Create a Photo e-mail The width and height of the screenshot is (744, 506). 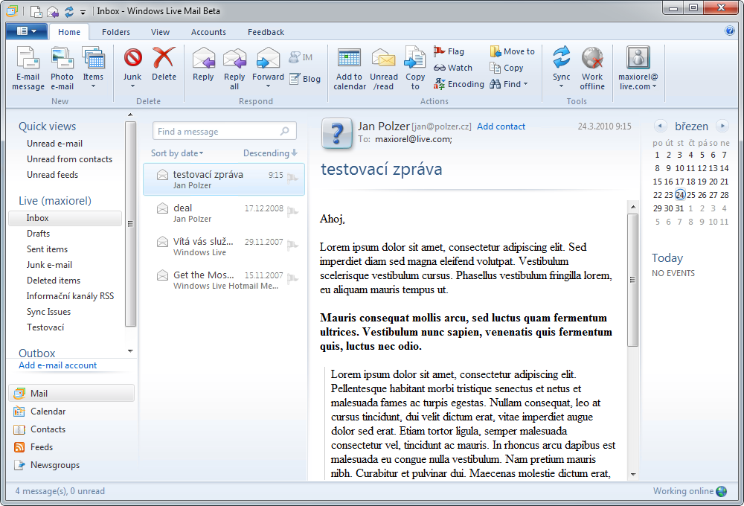(x=62, y=68)
